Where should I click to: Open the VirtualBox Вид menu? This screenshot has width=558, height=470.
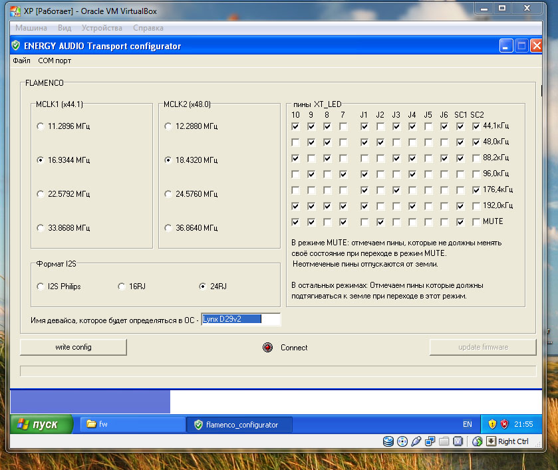click(65, 28)
